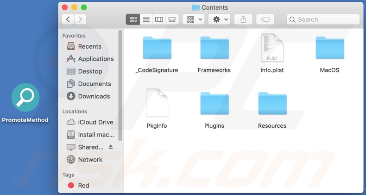The image size is (366, 195).
Task: Go forward with the right chevron button
Action: (80, 19)
